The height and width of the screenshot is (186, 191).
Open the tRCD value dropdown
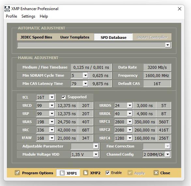[52, 105]
